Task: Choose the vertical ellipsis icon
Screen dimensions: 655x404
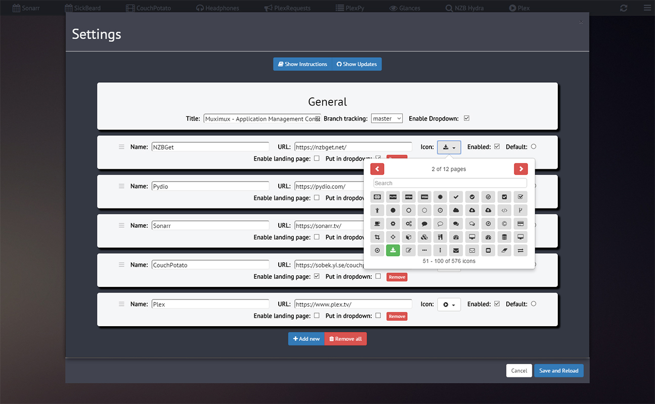Action: pos(441,250)
